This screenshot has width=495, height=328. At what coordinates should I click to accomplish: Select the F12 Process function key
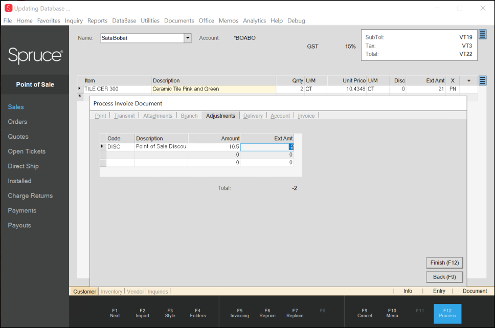click(x=447, y=314)
